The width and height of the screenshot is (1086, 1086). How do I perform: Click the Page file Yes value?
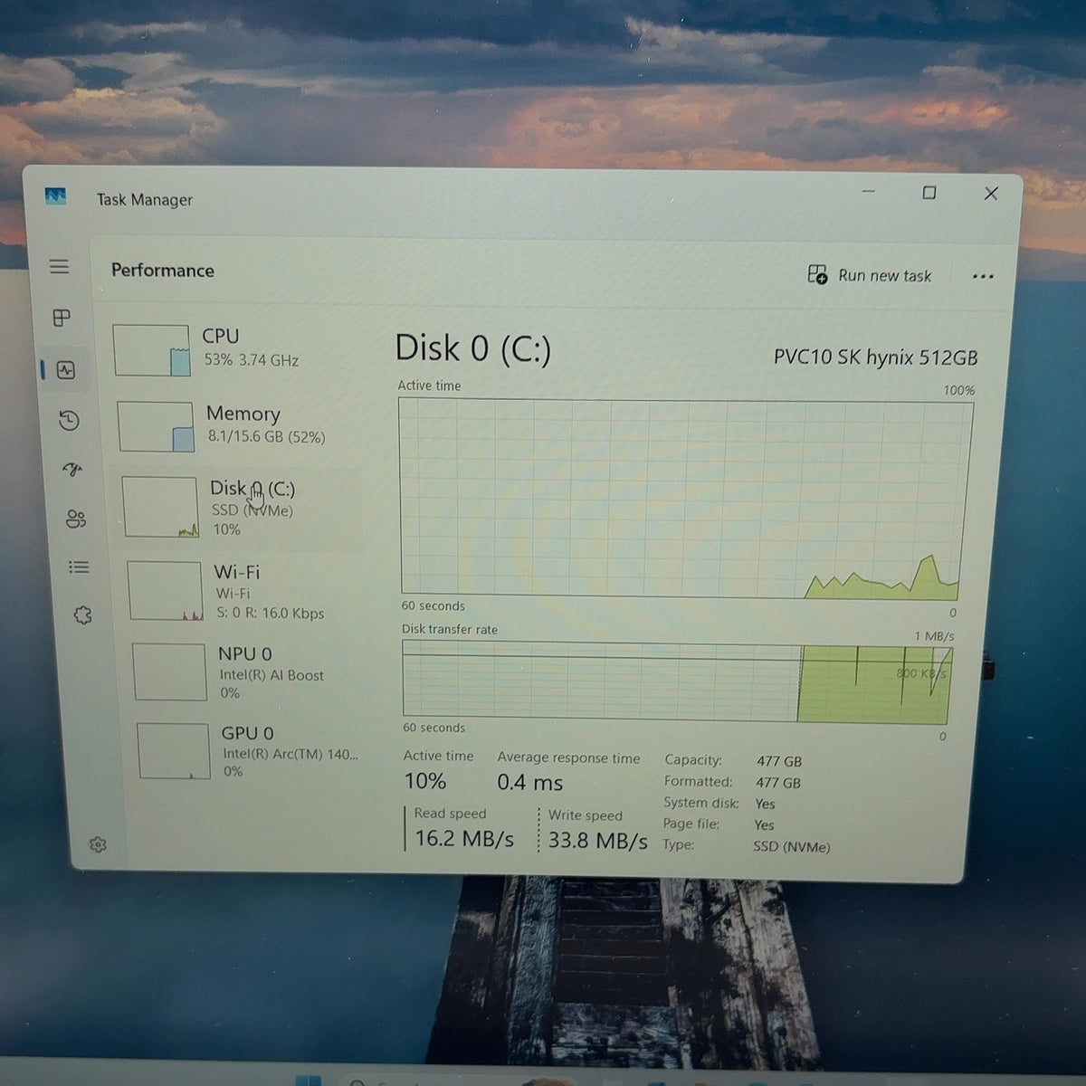pyautogui.click(x=764, y=825)
